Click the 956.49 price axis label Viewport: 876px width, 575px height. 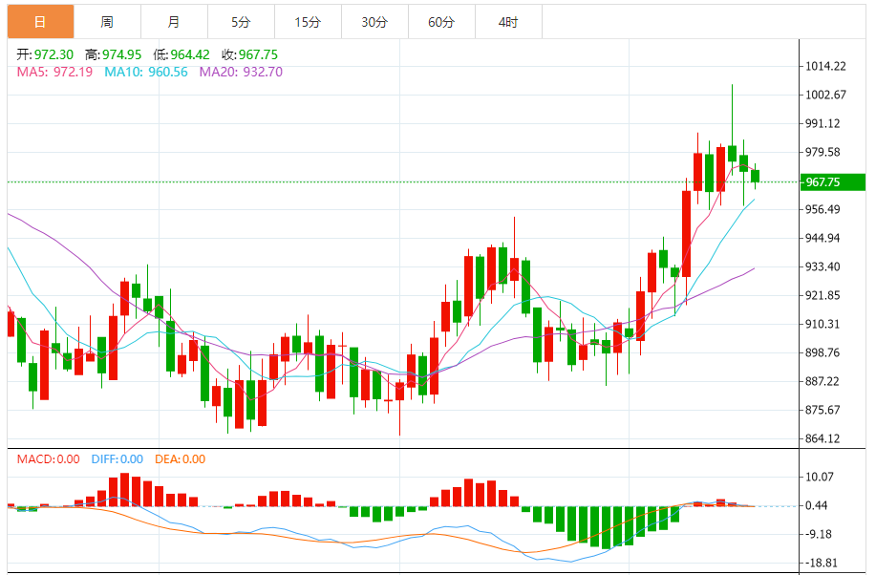823,209
